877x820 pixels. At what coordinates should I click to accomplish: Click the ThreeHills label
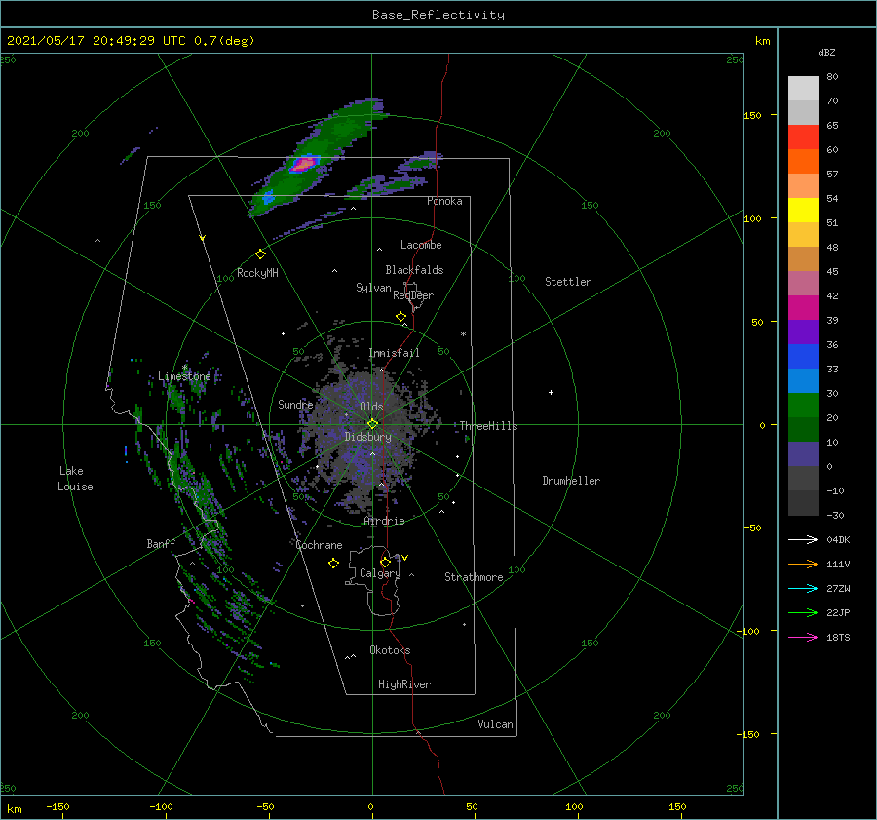click(489, 426)
